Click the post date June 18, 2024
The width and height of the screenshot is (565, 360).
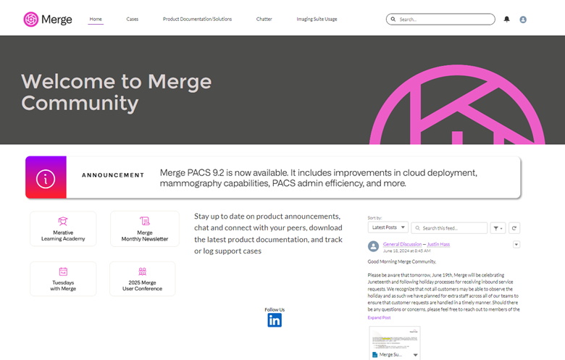407,251
